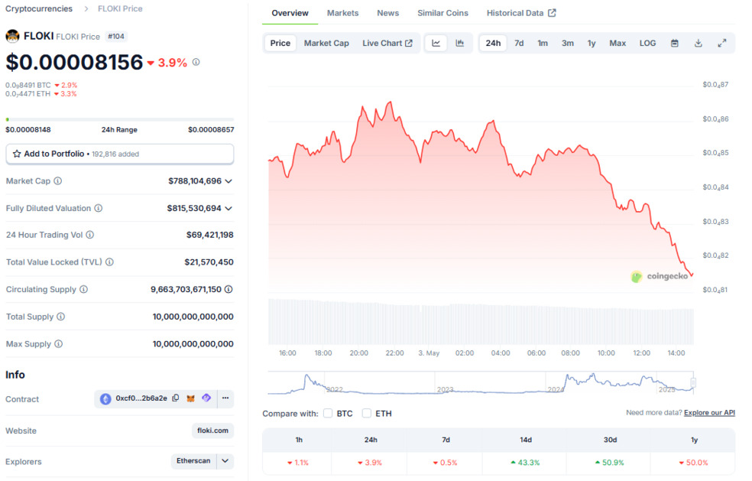The width and height of the screenshot is (752, 481).
Task: Follow the Explore our API link
Action: point(709,412)
